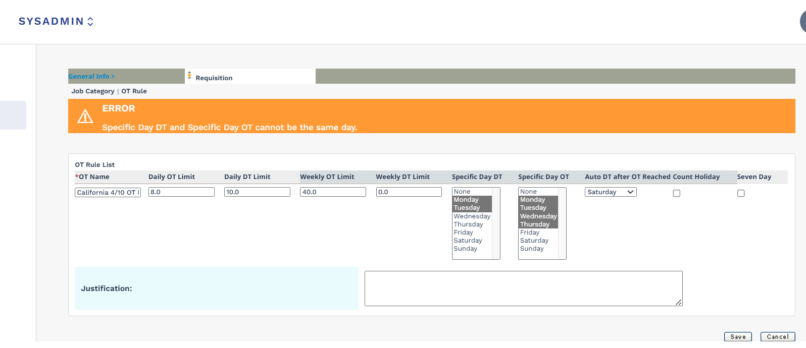Click the OT Name input field

click(x=108, y=192)
